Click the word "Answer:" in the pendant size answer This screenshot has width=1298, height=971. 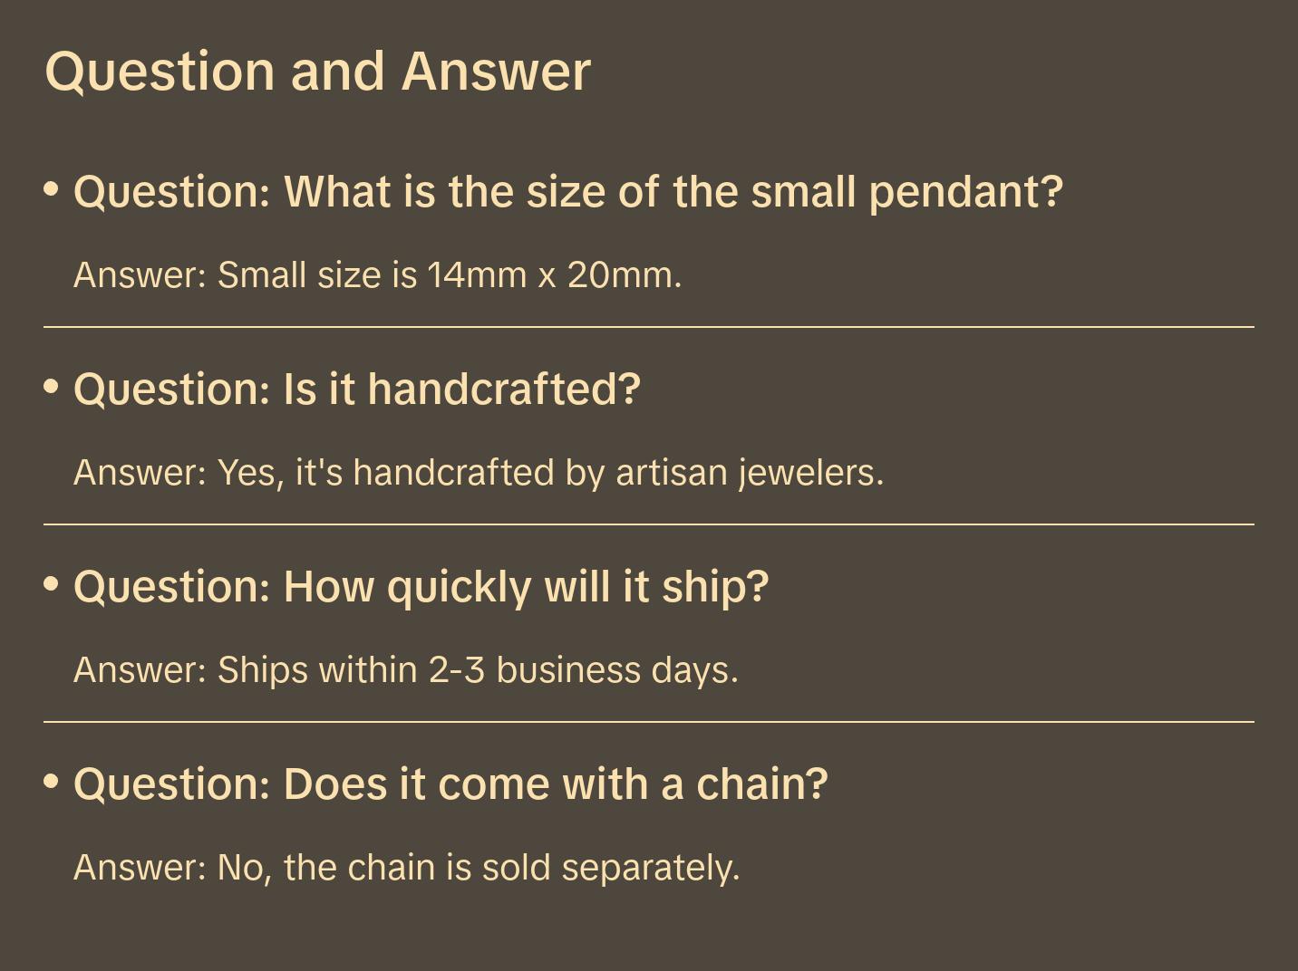140,275
